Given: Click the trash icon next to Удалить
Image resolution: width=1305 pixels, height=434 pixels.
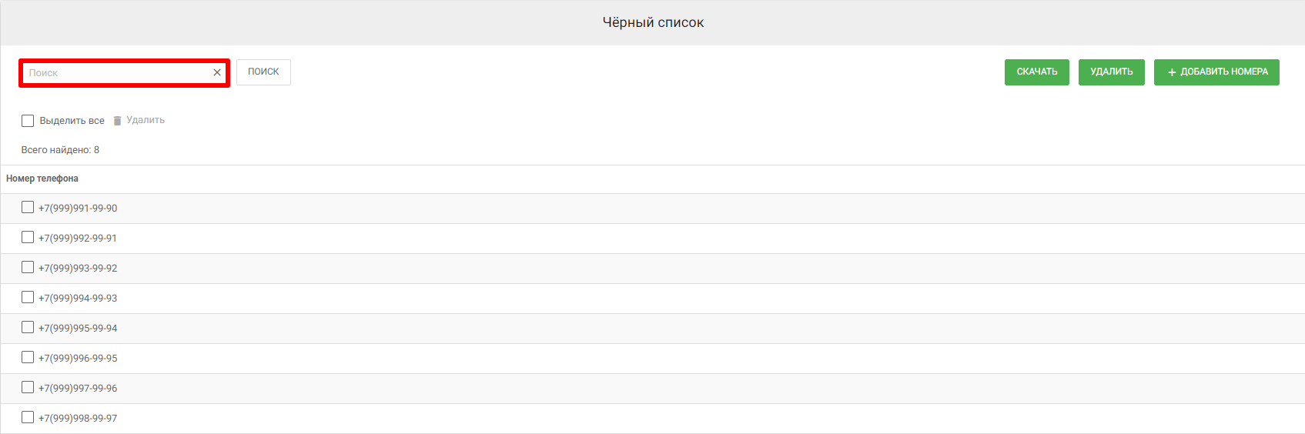Looking at the screenshot, I should point(117,121).
